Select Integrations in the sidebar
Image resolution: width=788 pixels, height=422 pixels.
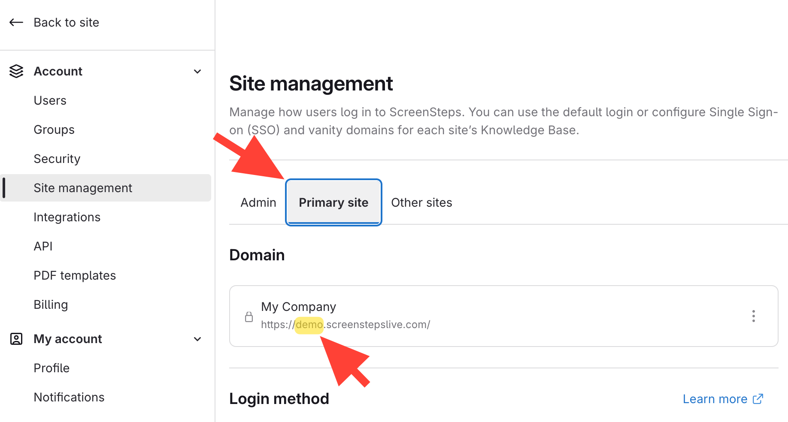67,217
